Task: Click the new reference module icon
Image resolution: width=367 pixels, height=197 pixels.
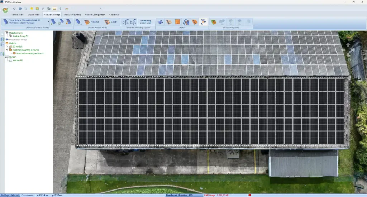Action: (53, 22)
